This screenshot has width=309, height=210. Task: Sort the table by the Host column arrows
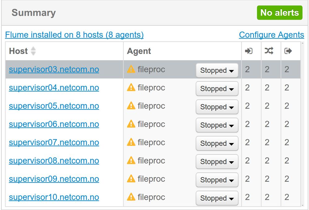pyautogui.click(x=33, y=51)
